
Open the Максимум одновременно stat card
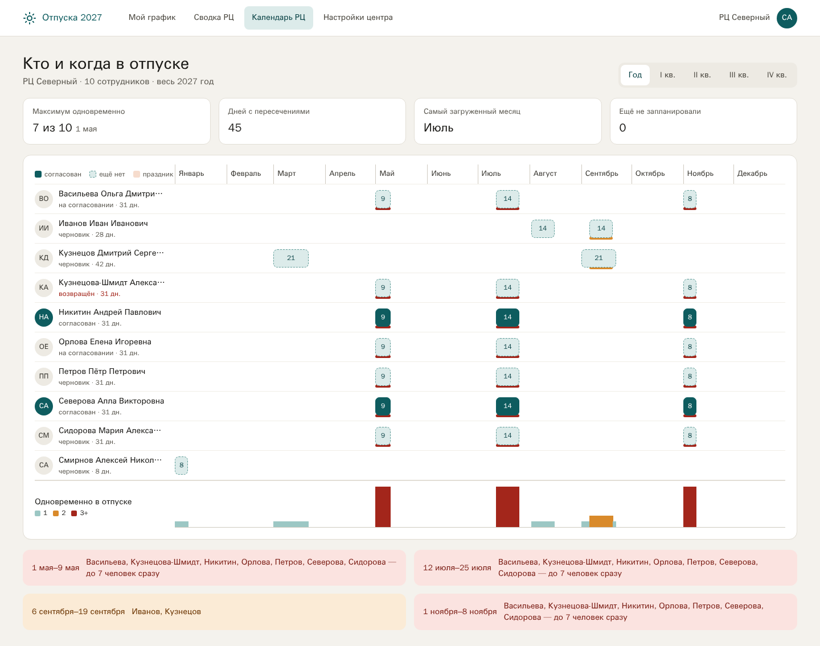click(x=117, y=121)
